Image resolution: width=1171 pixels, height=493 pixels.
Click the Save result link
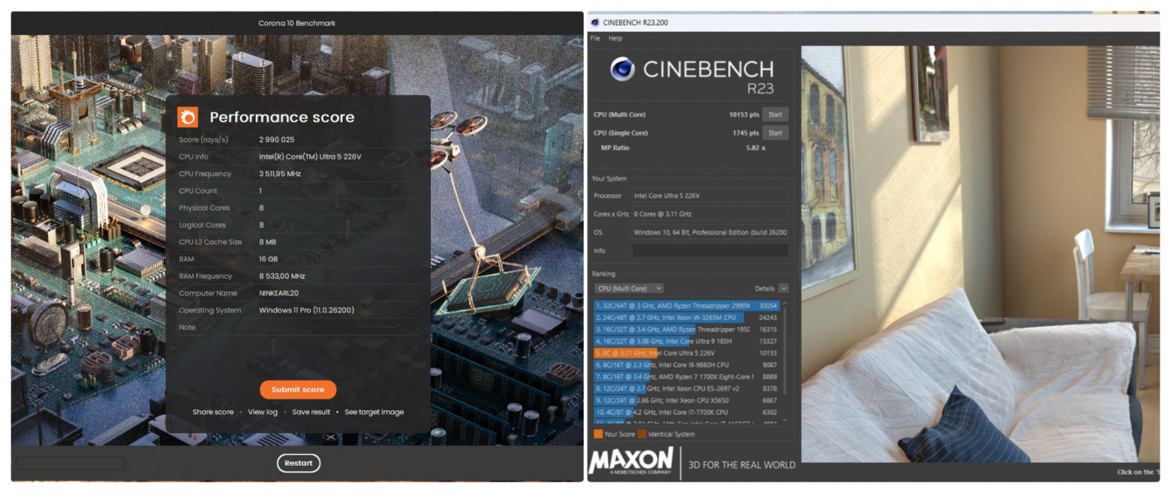coord(311,412)
